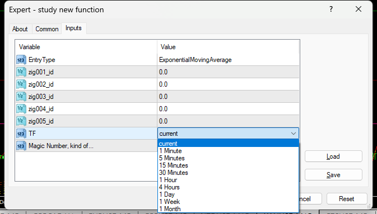
Task: Click the Save button
Action: (333, 175)
